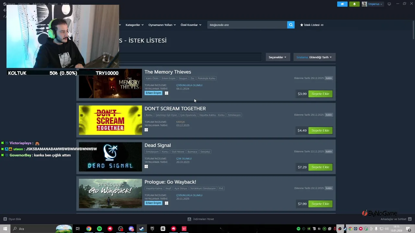
Task: Click kaldır on Dead Signal row
Action: pyautogui.click(x=329, y=151)
